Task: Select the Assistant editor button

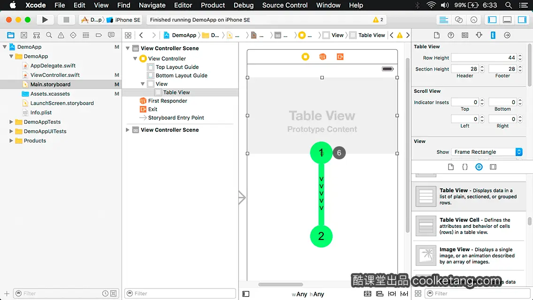Action: point(458,20)
